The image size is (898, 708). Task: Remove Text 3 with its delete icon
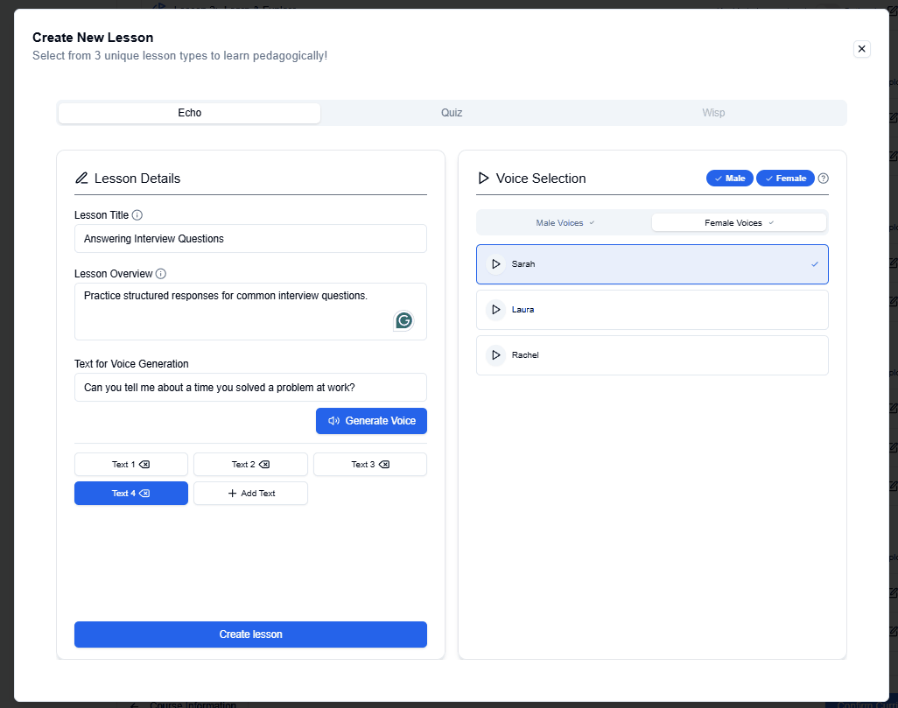click(x=383, y=465)
